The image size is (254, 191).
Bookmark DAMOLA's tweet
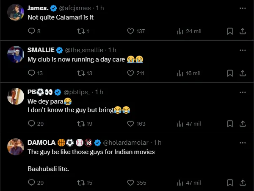click(230, 183)
